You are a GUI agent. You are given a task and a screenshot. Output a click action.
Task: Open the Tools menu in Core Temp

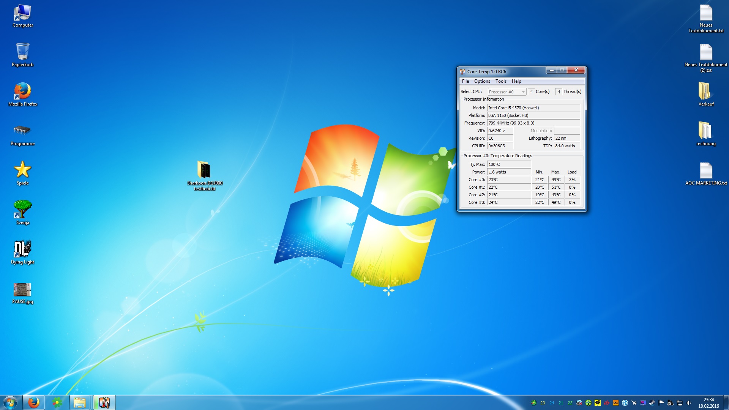coord(501,81)
